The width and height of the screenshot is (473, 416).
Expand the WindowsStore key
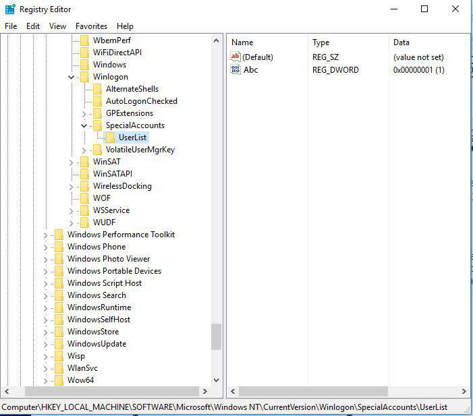[46, 332]
